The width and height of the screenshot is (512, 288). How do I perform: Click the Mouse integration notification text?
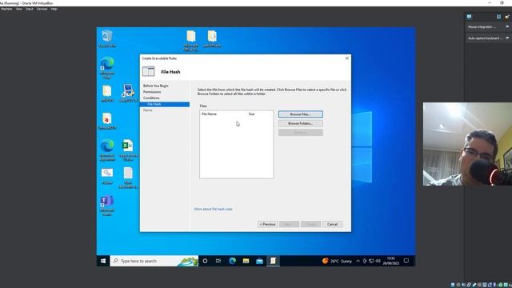click(x=482, y=27)
